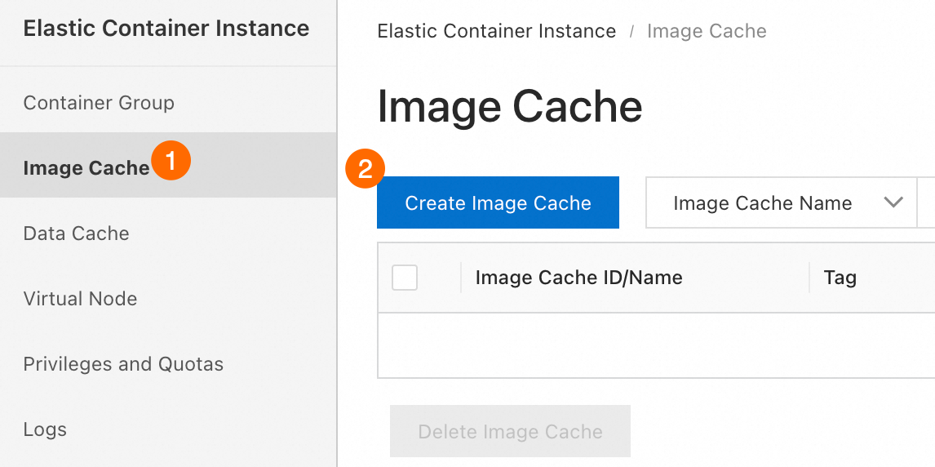Open the Container Group sidebar page
Image resolution: width=935 pixels, height=467 pixels.
coord(99,103)
